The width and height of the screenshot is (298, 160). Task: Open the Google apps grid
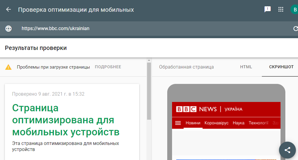pos(281,10)
